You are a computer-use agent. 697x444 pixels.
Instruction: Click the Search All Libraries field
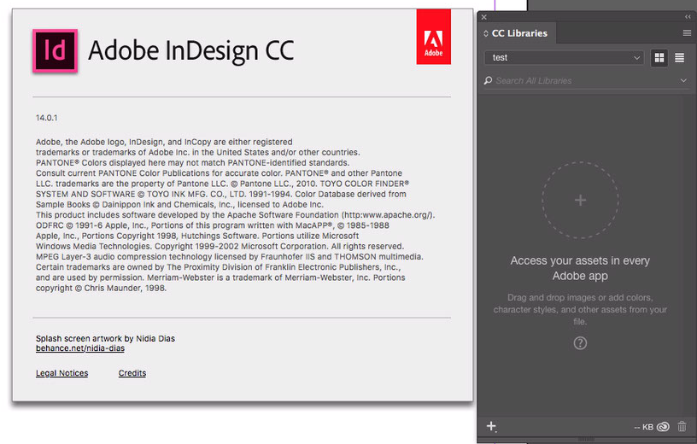586,81
